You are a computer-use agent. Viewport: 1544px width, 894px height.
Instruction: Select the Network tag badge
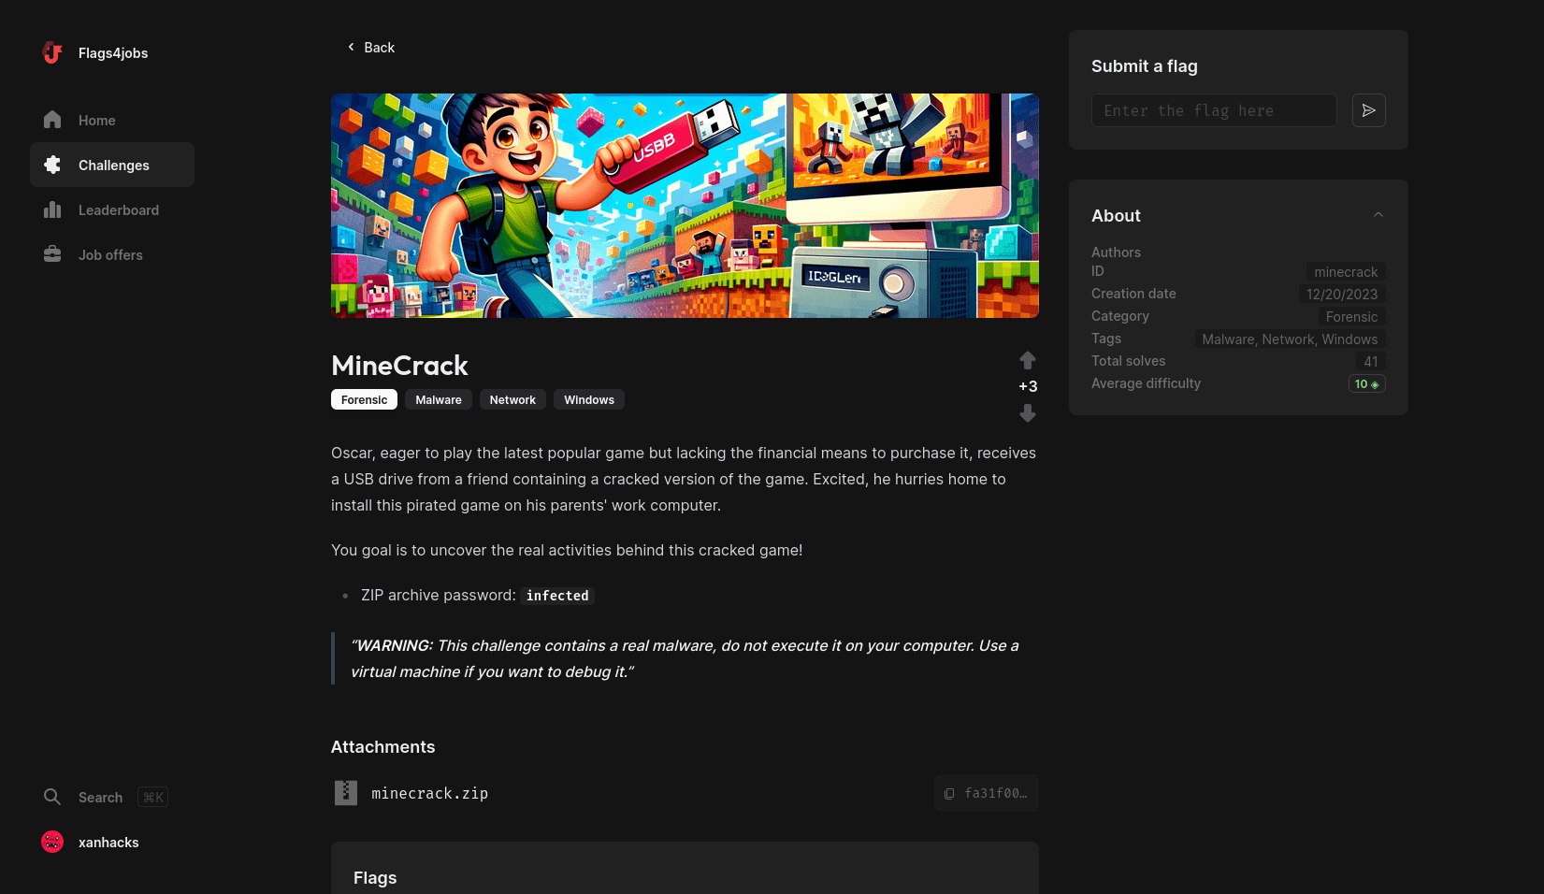tap(512, 399)
